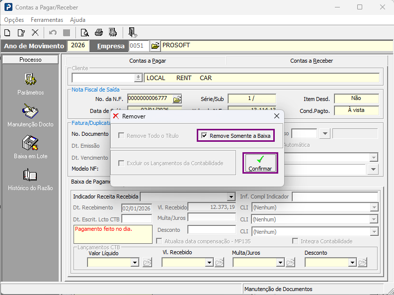This screenshot has width=394, height=295.
Task: Click the Printer toolbar icon
Action: coord(99,32)
